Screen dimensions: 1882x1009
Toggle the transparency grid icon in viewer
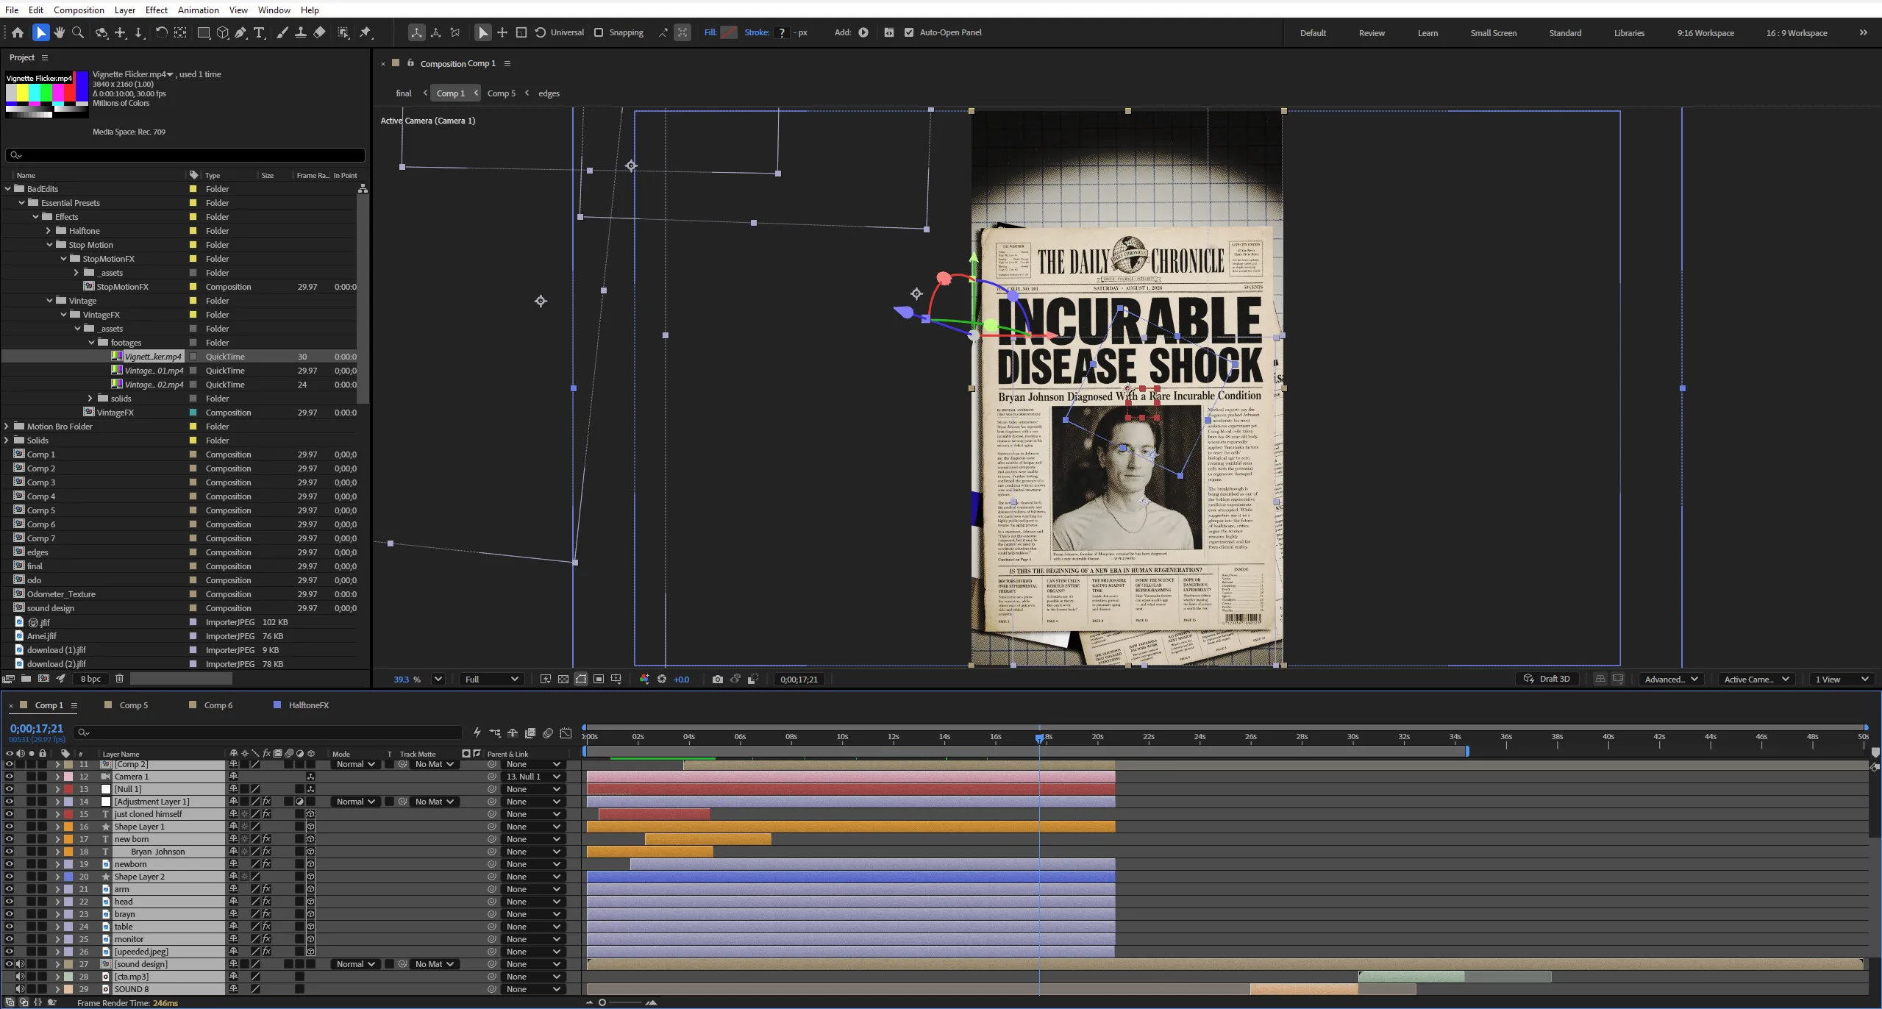563,680
